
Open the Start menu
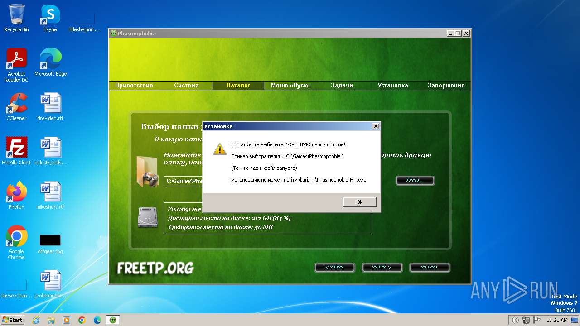[x=12, y=320]
